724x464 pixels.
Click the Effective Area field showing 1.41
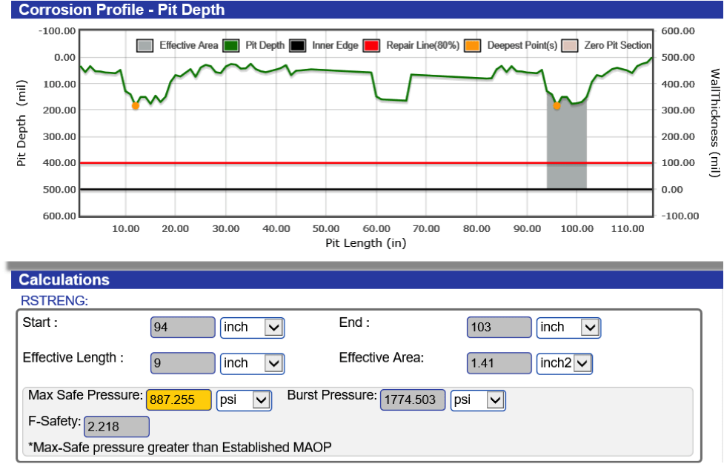click(499, 363)
